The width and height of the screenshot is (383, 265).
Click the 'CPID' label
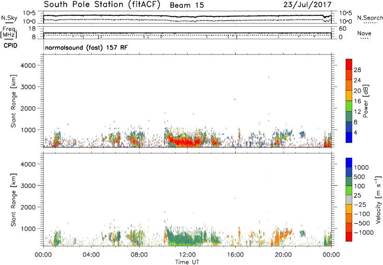[x=11, y=45]
